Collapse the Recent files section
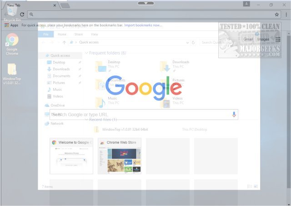Image resolution: width=291 pixels, height=206 pixels. (86, 119)
